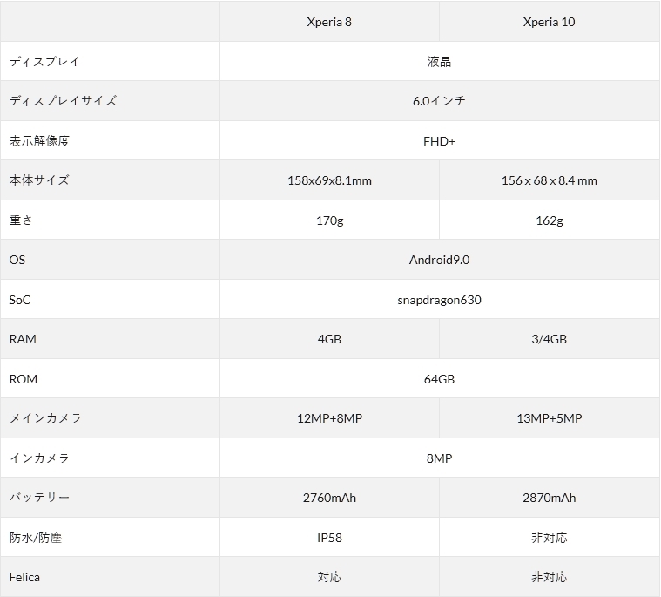This screenshot has height=597, width=661.
Task: Select the Android9.0 OS cell
Action: 439,260
